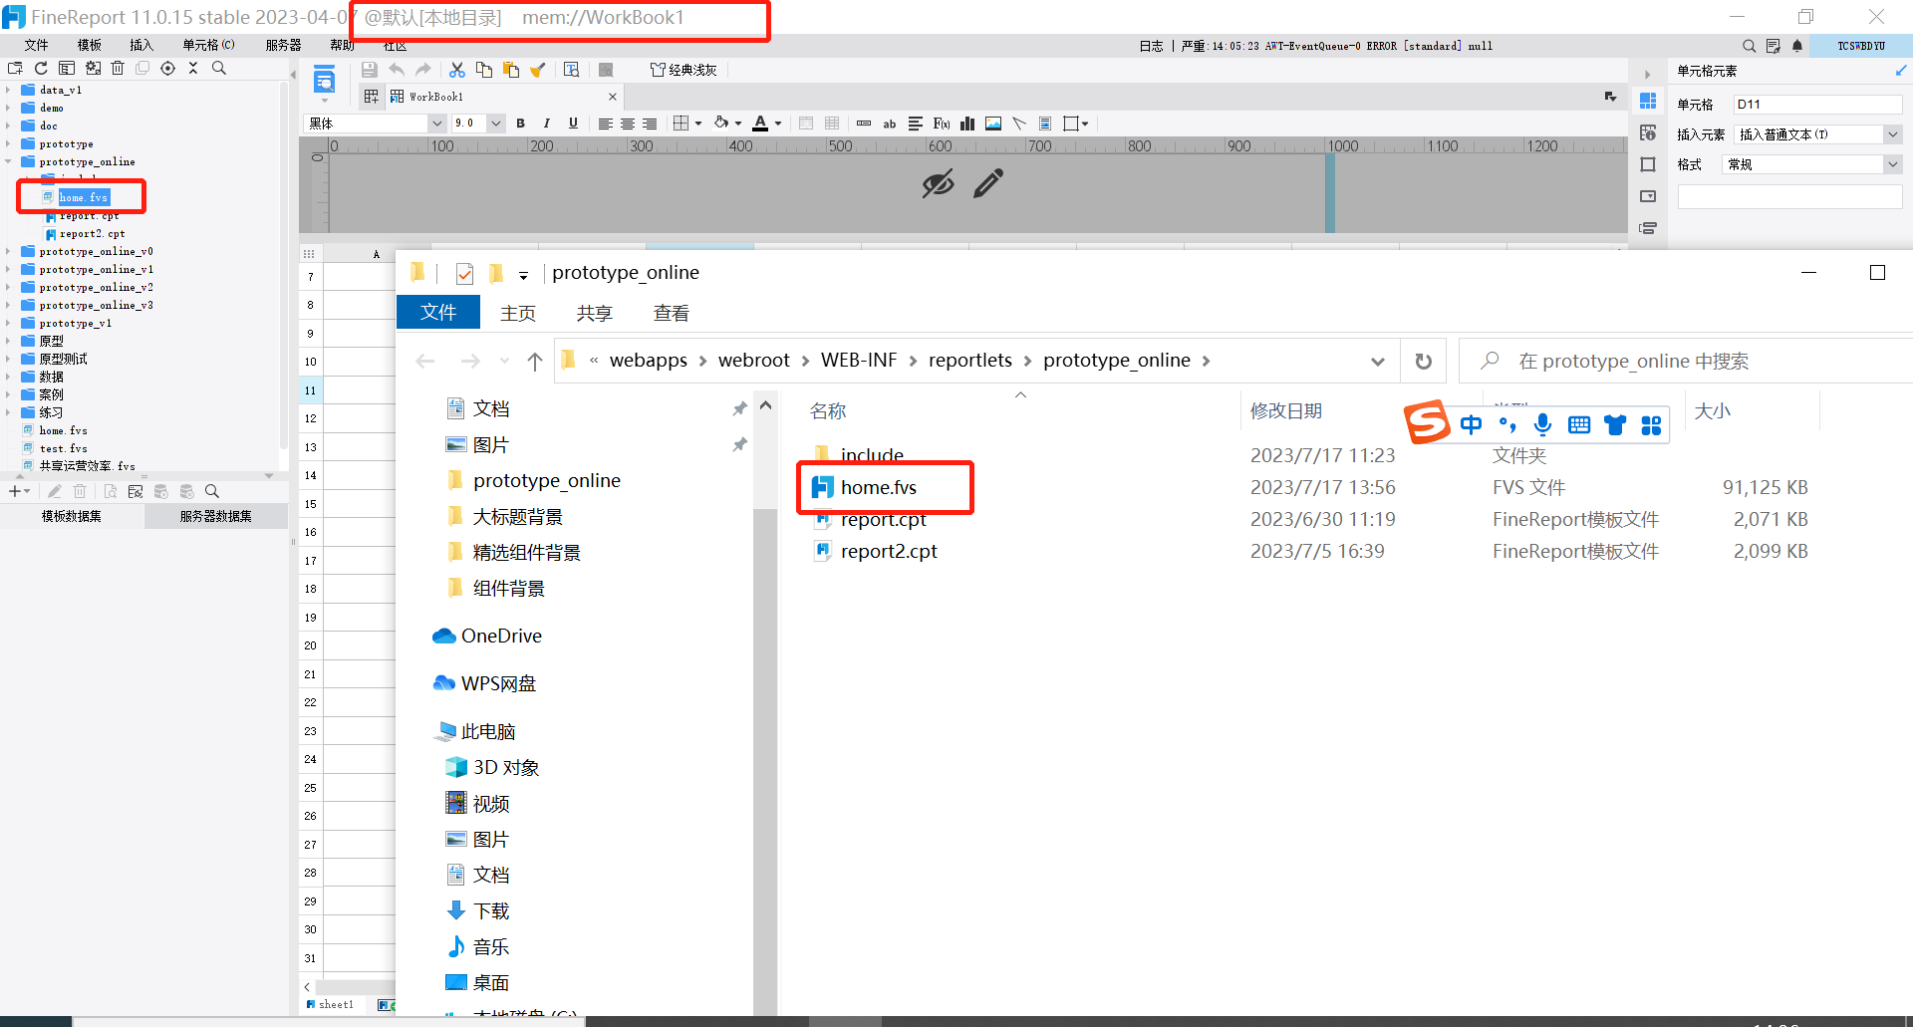
Task: Open the Explorer 共享 ribbon tab
Action: click(594, 313)
